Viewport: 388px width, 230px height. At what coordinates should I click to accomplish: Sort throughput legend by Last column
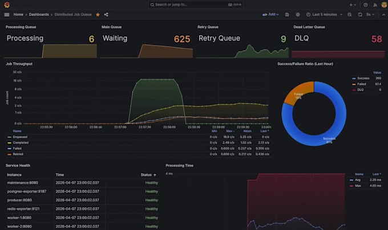tap(265, 131)
